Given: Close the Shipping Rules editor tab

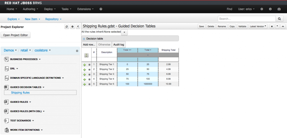Looking at the screenshot, I should [x=272, y=27].
